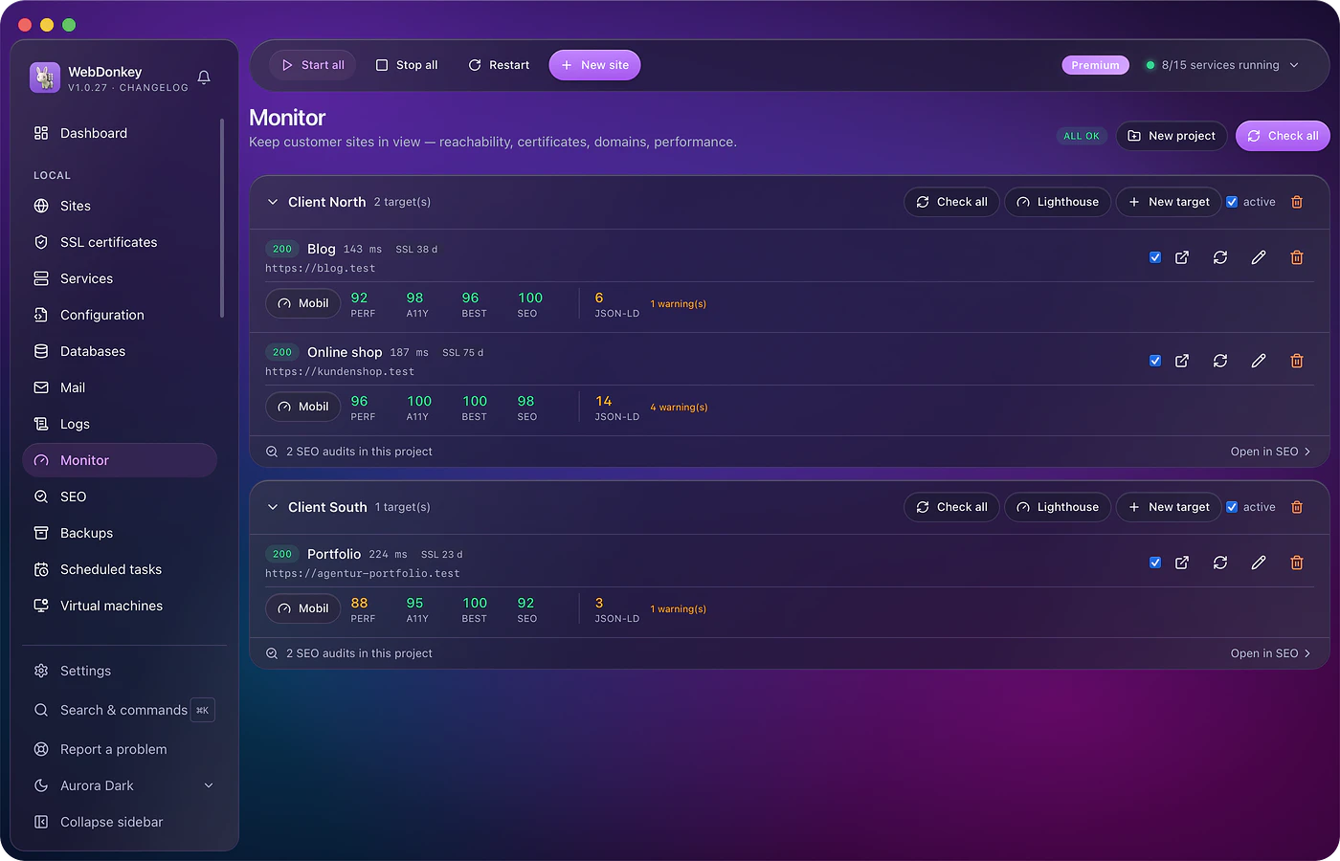Viewport: 1340px width, 861px height.
Task: Delete the Client North project
Action: point(1297,202)
